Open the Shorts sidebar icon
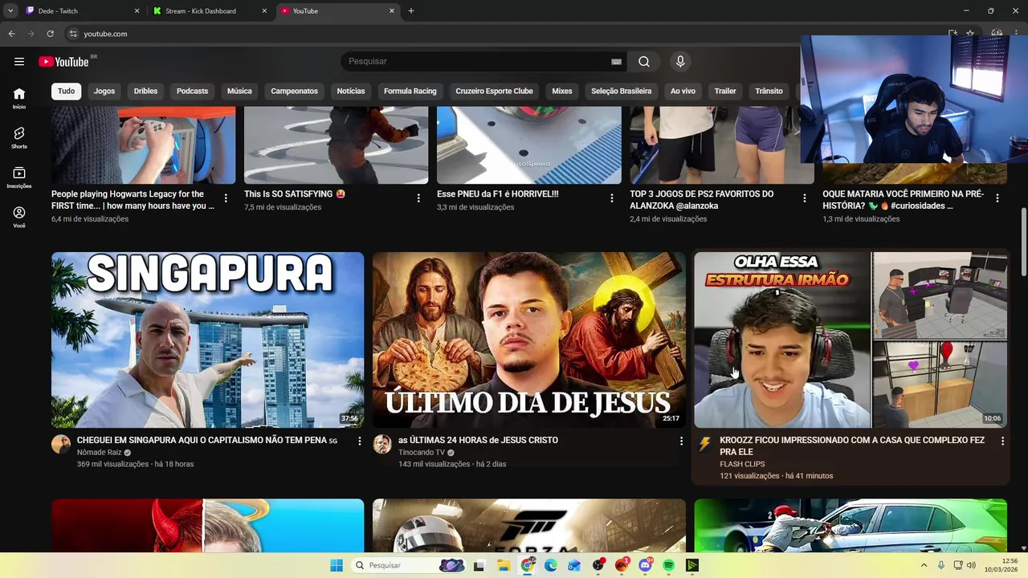The height and width of the screenshot is (578, 1028). coord(19,137)
